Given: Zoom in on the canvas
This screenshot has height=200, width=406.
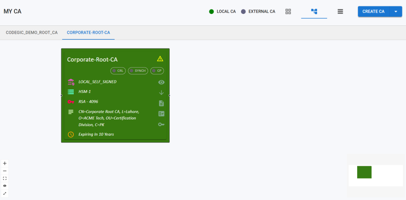Looking at the screenshot, I should [5, 163].
